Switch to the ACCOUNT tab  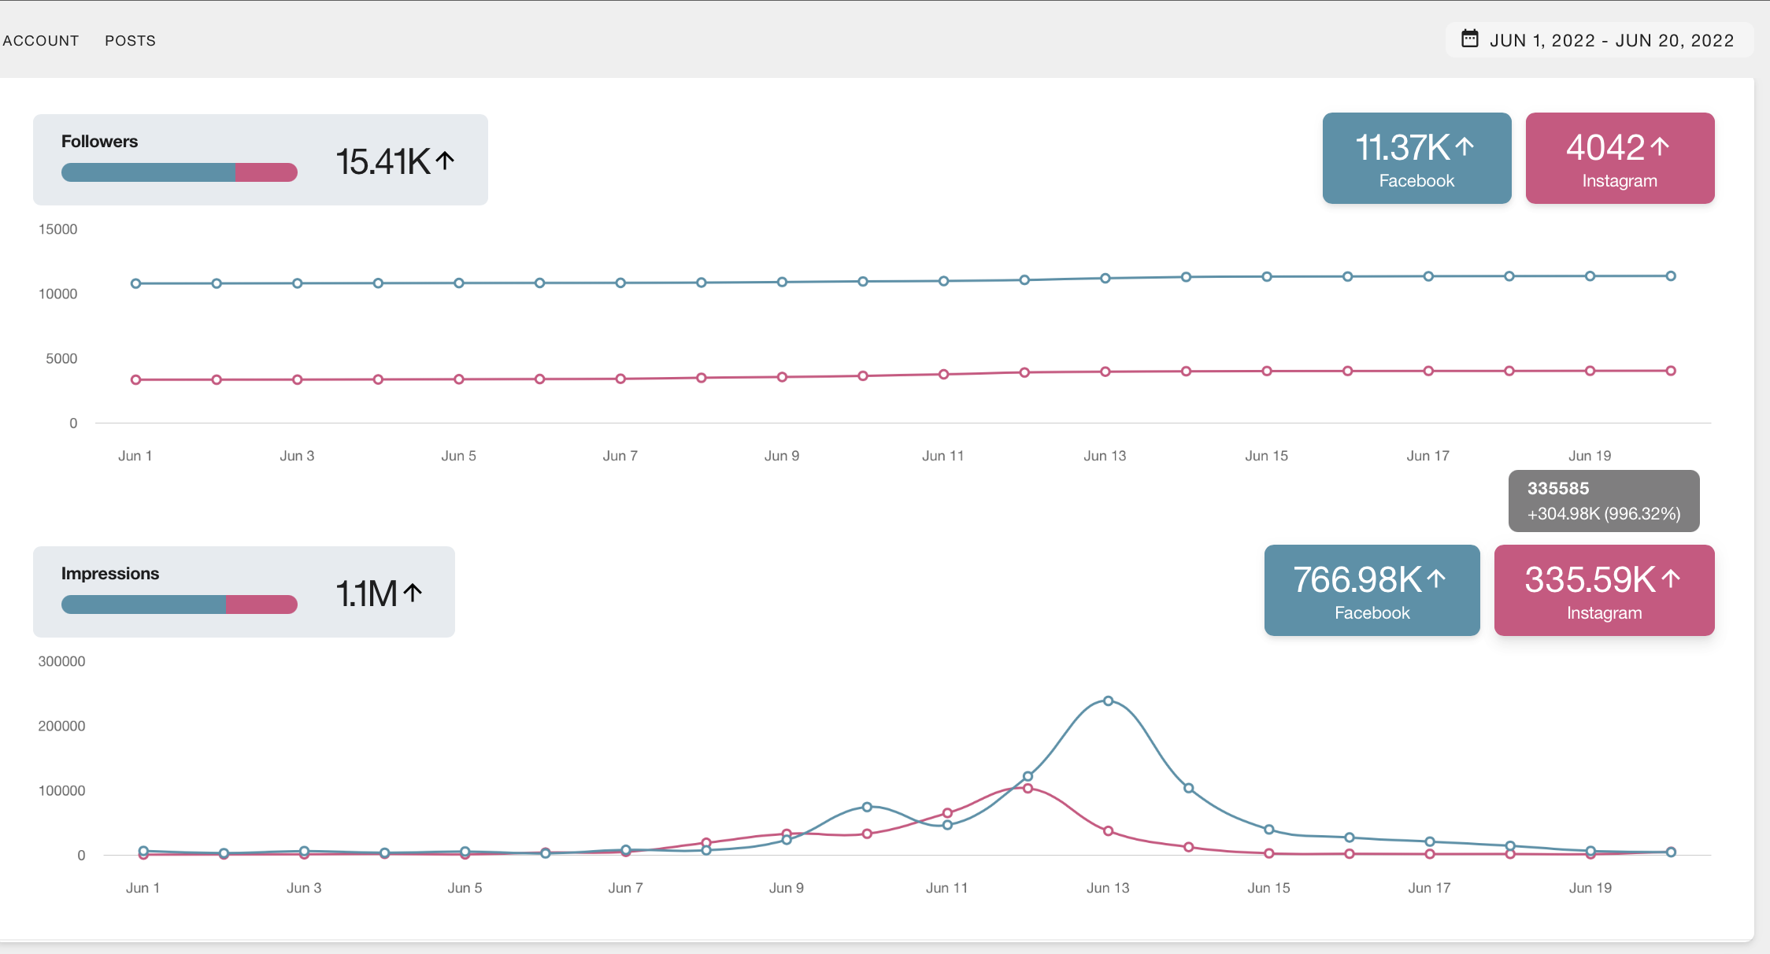click(41, 40)
